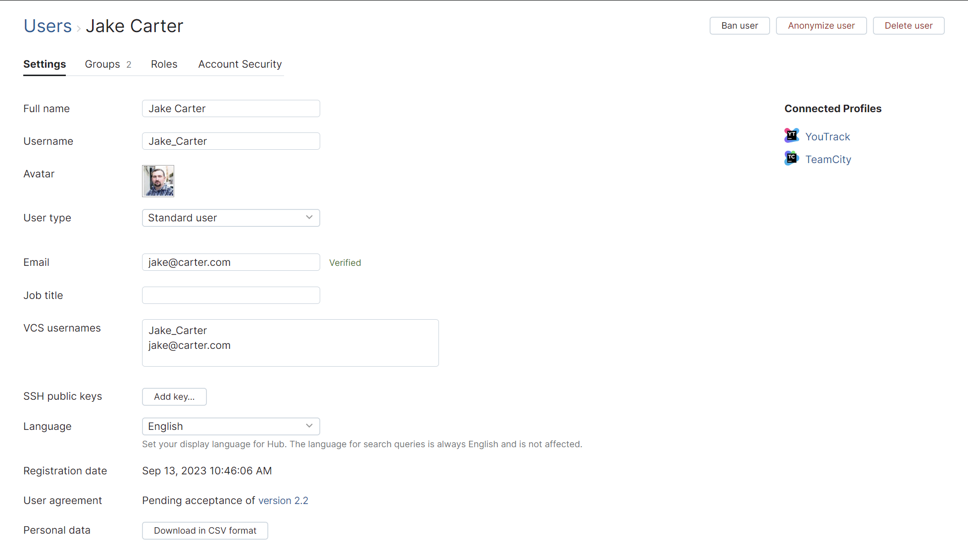Image resolution: width=968 pixels, height=548 pixels.
Task: Click Jake Carter's avatar photo
Action: click(x=158, y=181)
